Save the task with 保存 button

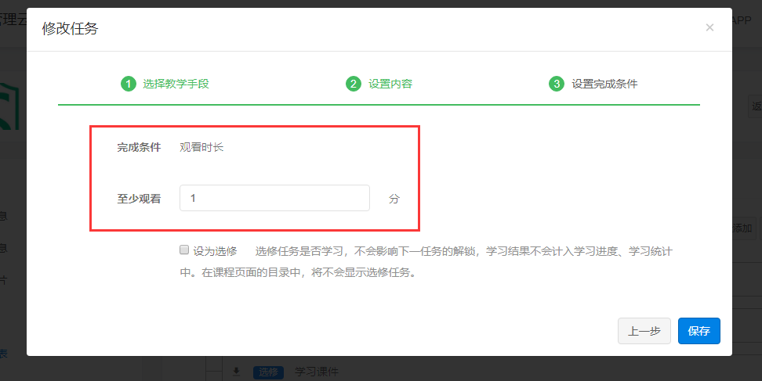[x=698, y=331]
